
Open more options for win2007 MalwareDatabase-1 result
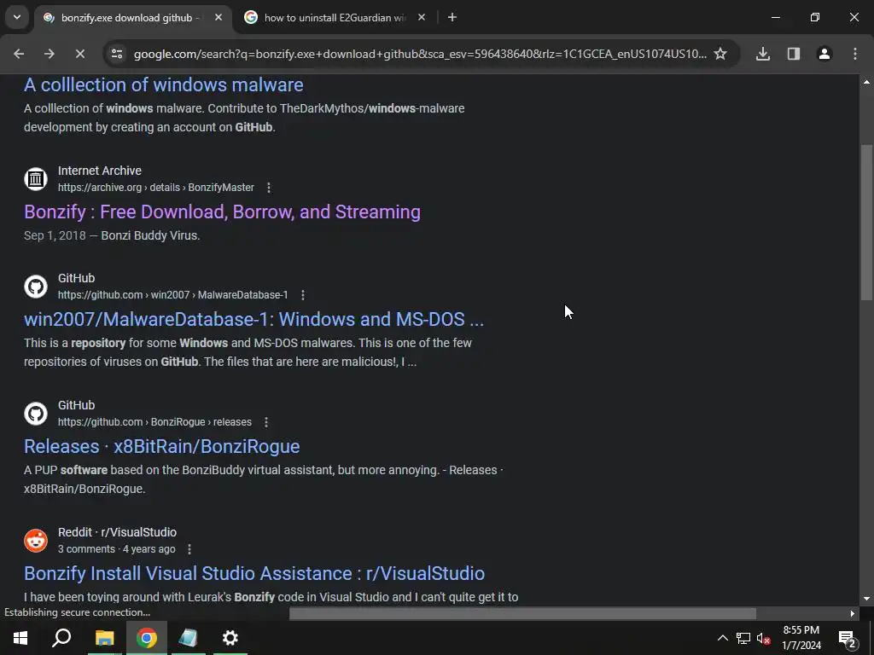point(303,295)
